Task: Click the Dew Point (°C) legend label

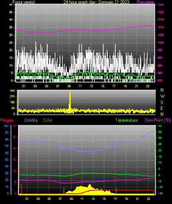Action: tap(158, 120)
